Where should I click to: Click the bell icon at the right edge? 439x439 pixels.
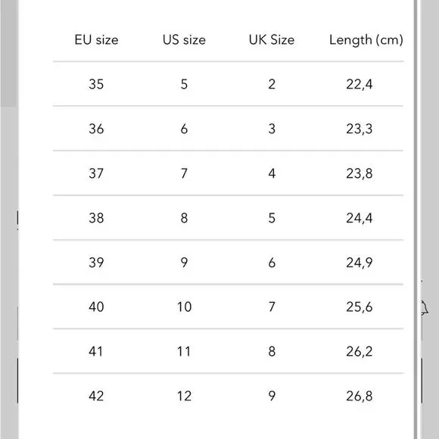[x=425, y=308]
